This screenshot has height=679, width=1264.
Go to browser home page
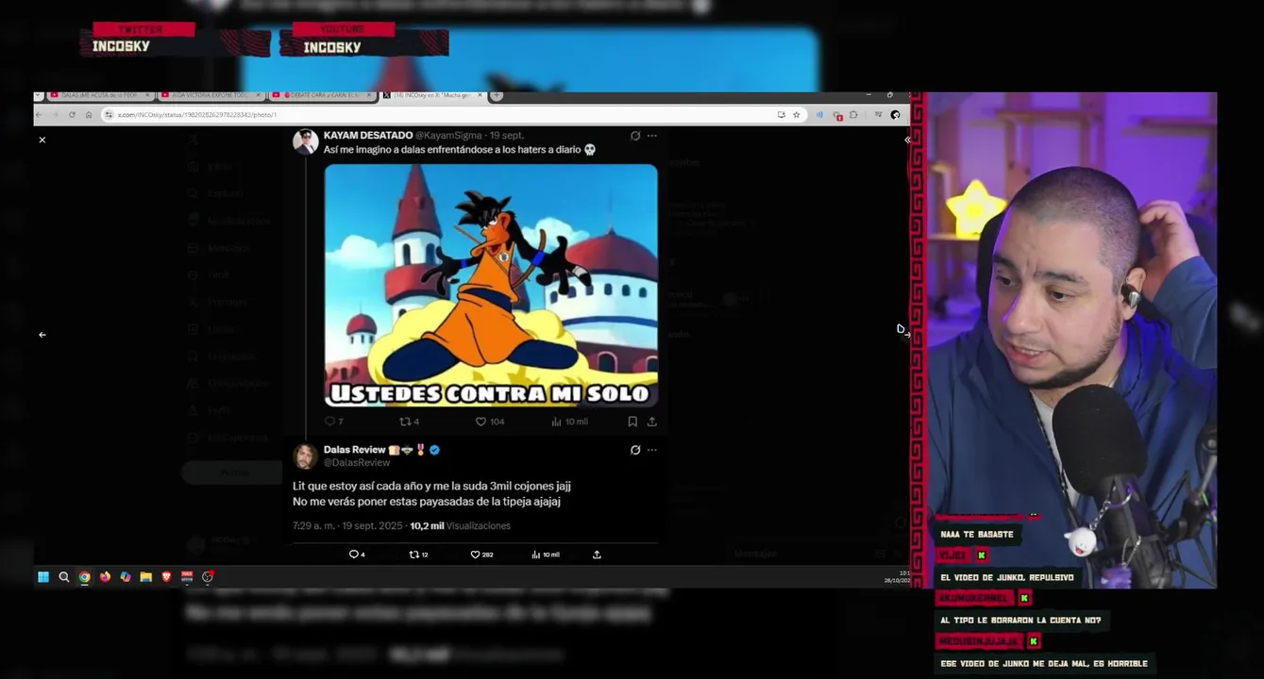click(x=89, y=115)
